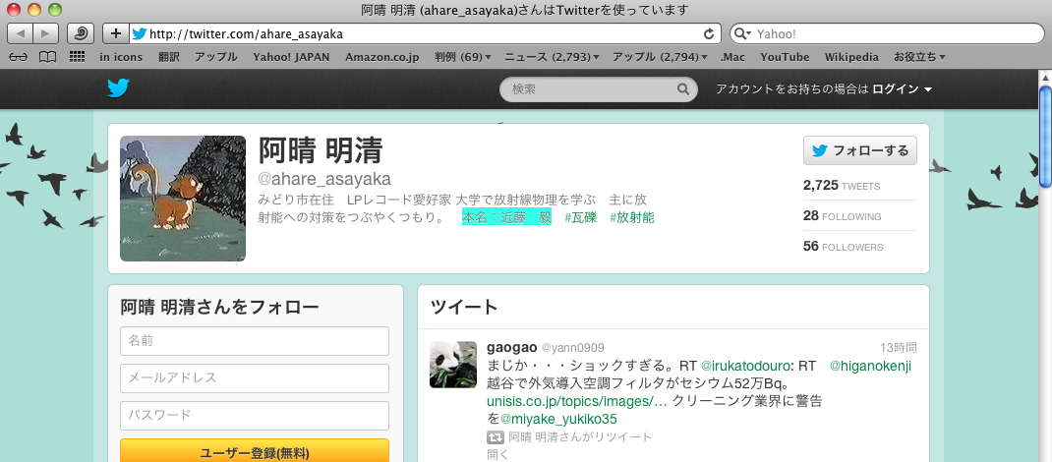Open the Amazon.co.jp bookmark
Viewport: 1052px width, 462px height.
click(x=381, y=57)
